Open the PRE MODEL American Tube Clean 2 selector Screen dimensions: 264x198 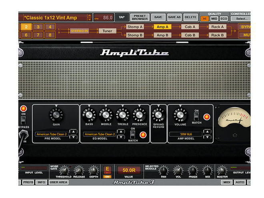point(52,134)
